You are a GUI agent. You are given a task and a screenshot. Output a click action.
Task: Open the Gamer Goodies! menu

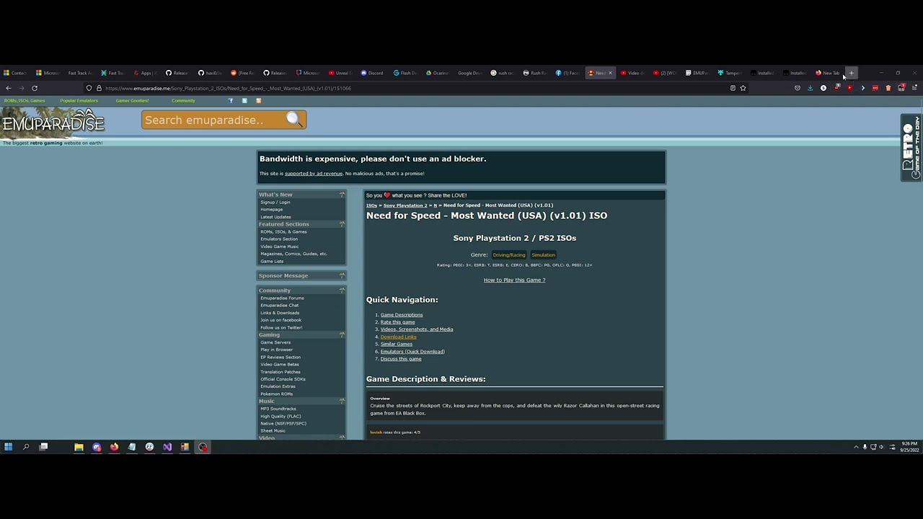132,101
